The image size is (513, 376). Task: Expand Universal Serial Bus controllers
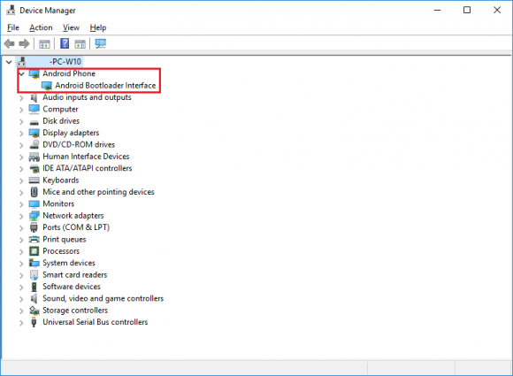click(x=21, y=323)
